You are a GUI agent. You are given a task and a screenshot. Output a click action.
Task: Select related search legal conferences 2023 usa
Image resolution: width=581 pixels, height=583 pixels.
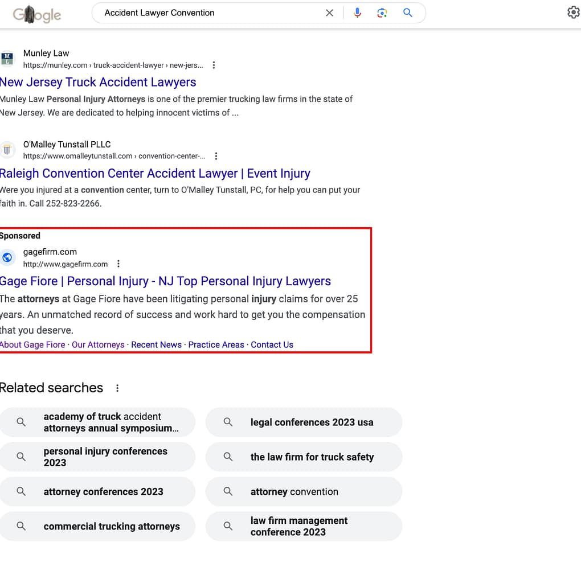click(304, 422)
